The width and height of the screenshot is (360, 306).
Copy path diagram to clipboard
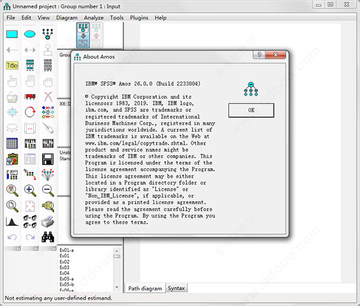click(12, 159)
